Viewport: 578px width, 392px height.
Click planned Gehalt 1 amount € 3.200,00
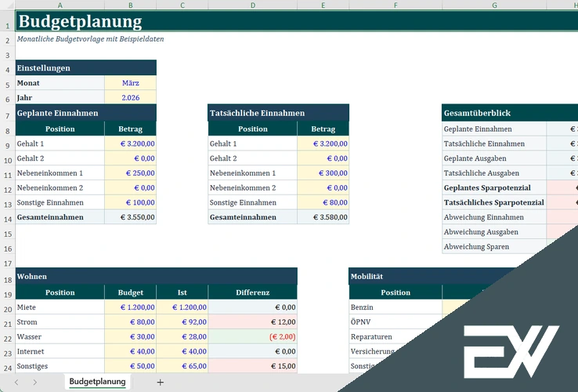131,143
